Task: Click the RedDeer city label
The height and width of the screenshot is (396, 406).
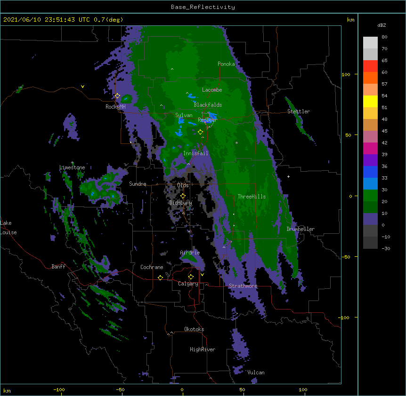Action: pos(208,120)
